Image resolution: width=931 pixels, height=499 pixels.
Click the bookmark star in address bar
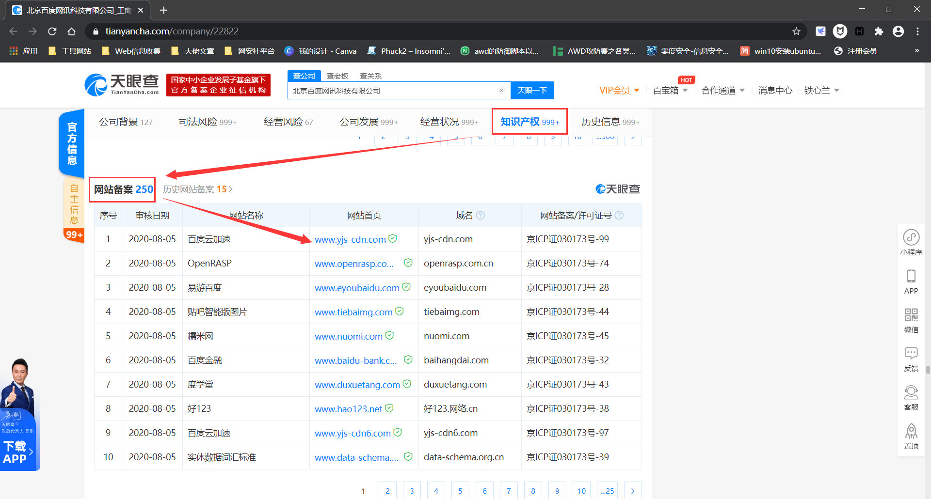coord(796,31)
